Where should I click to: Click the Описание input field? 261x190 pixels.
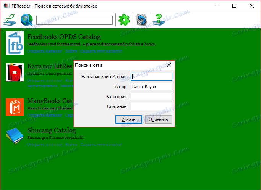[152, 106]
